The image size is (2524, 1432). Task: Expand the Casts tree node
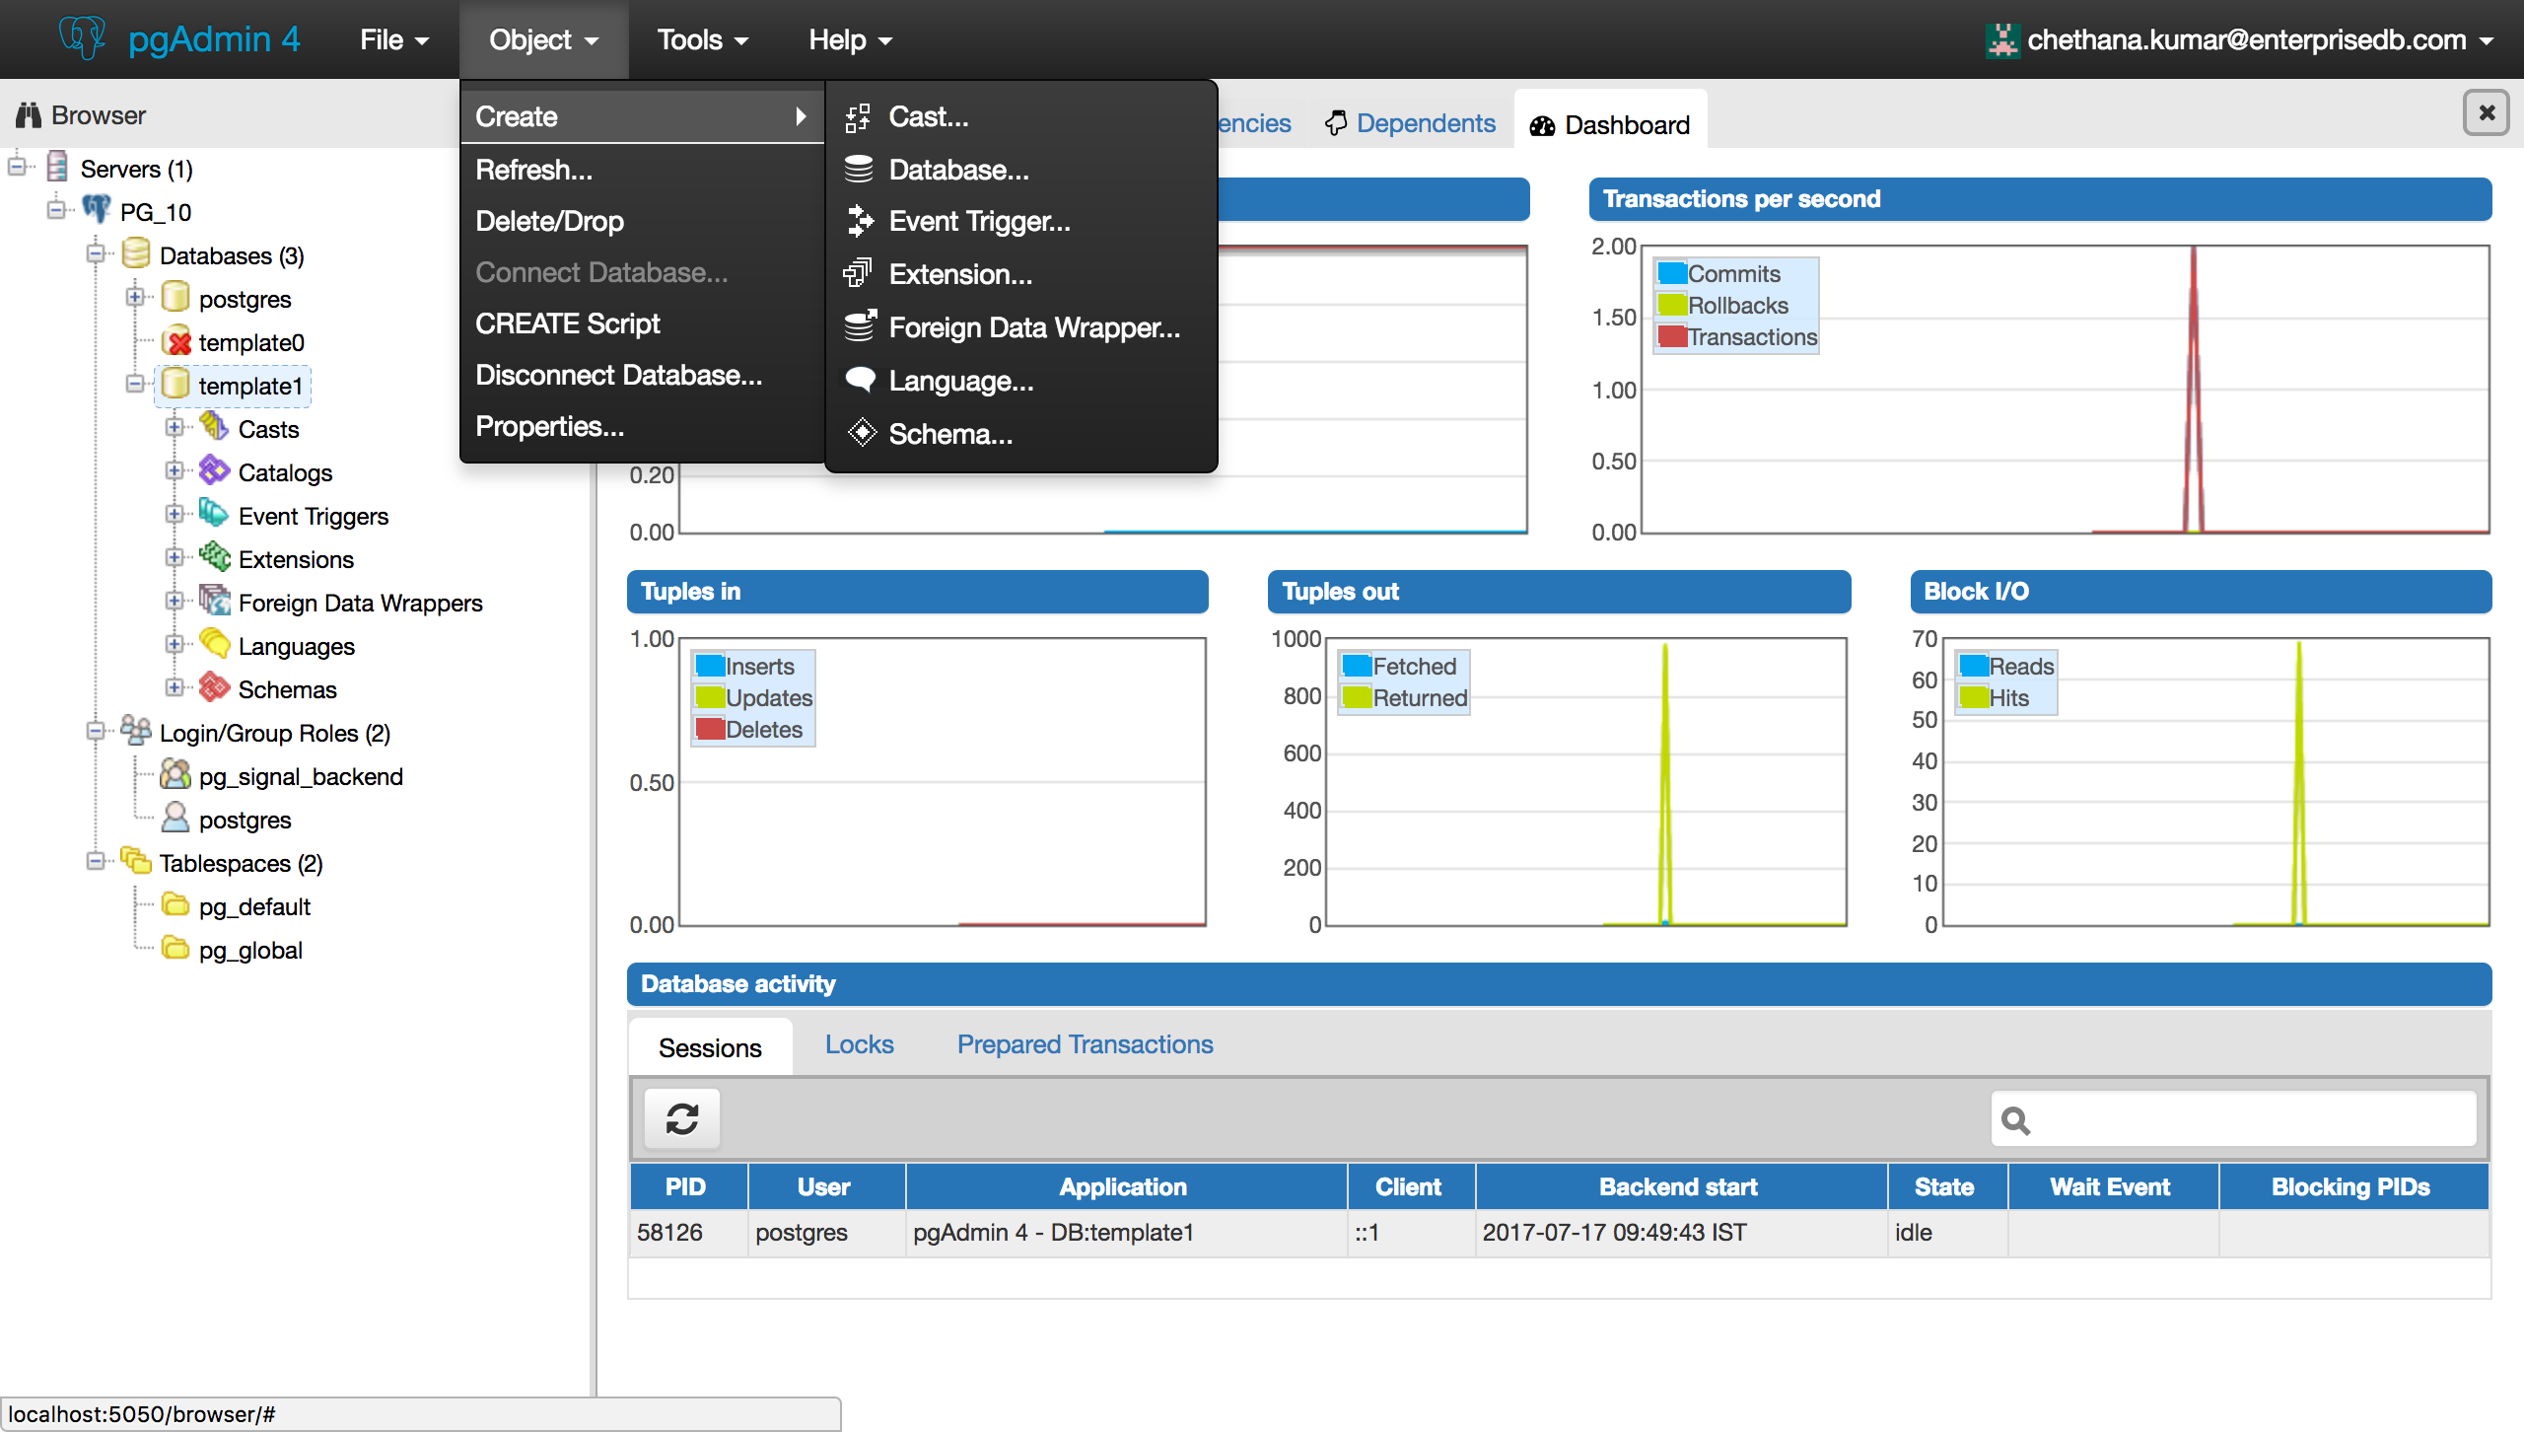[175, 427]
